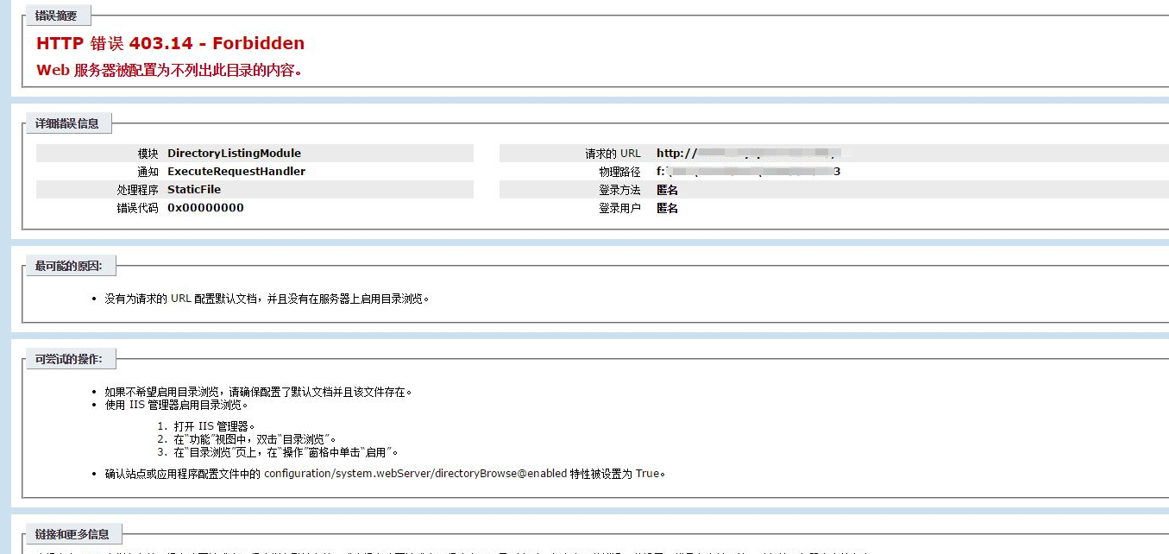The width and height of the screenshot is (1169, 554).
Task: Click the DirectoryListingModule module value
Action: pos(234,154)
